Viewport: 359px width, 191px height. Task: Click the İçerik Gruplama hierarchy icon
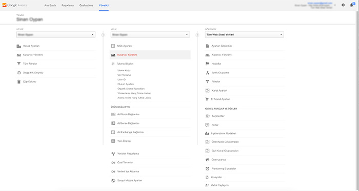coord(207,73)
